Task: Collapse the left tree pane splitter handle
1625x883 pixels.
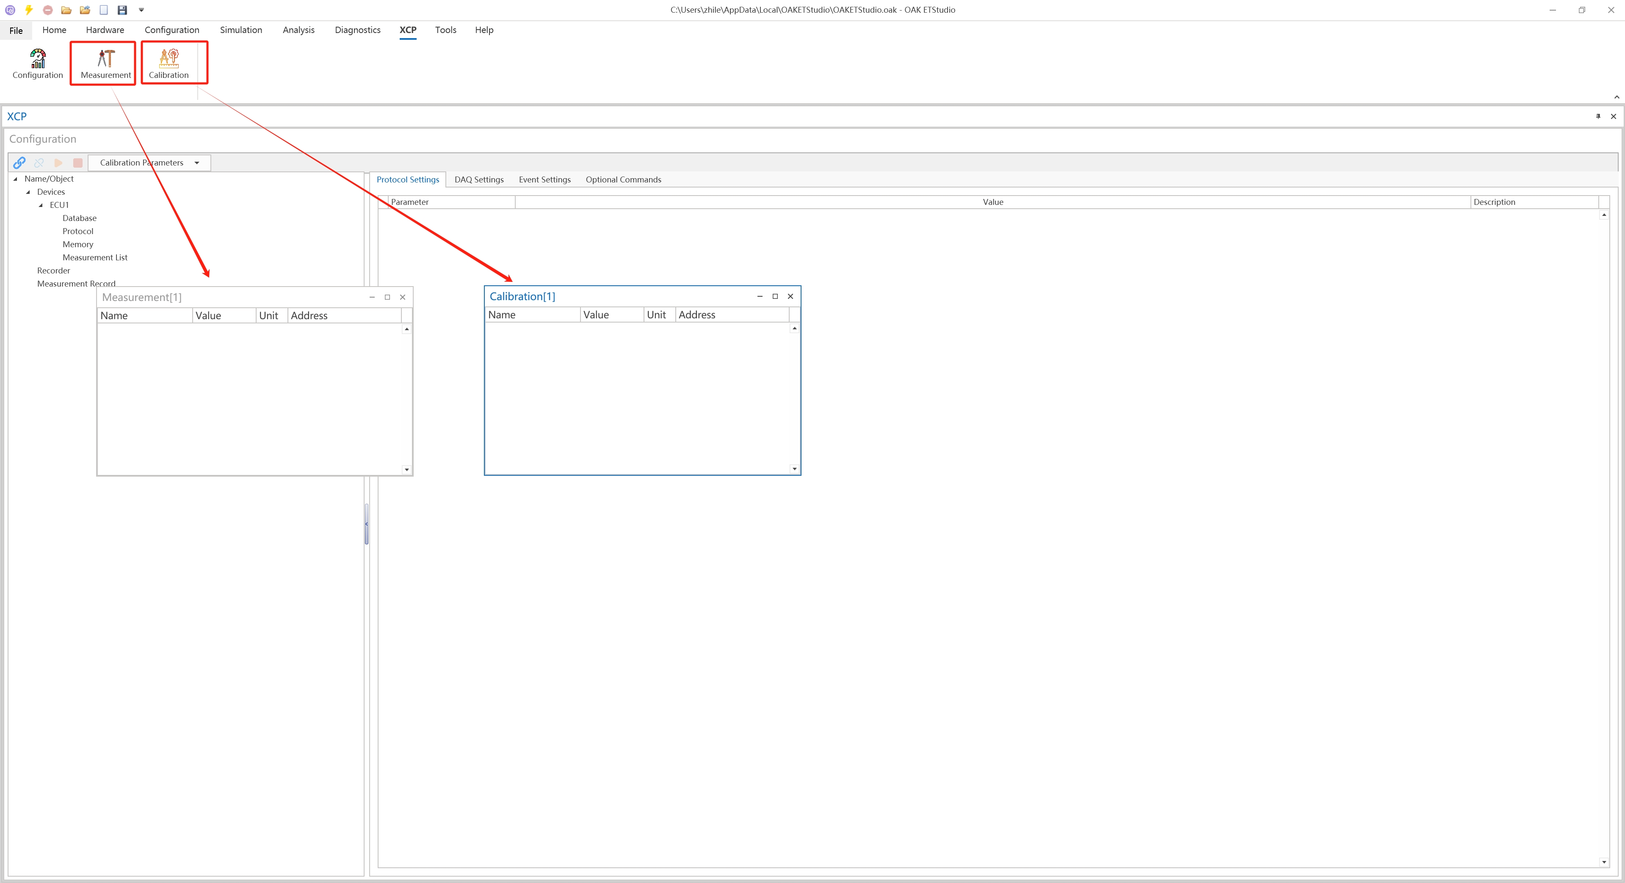Action: [x=367, y=524]
